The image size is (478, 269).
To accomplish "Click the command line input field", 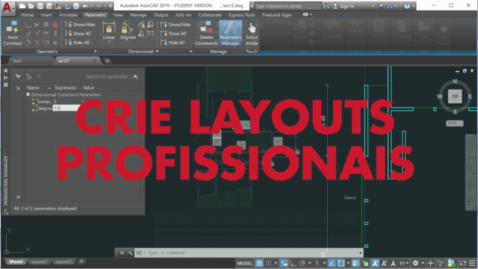I will pyautogui.click(x=249, y=253).
